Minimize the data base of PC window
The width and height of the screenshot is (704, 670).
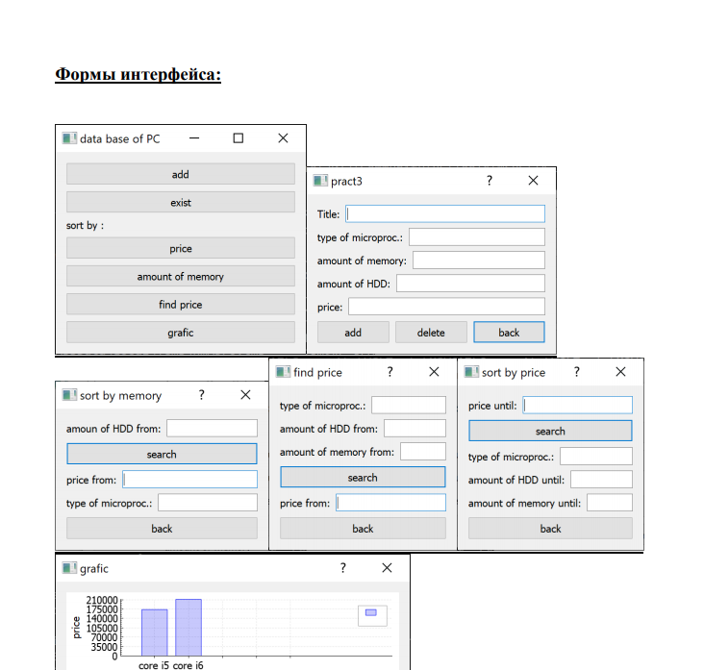(x=194, y=138)
